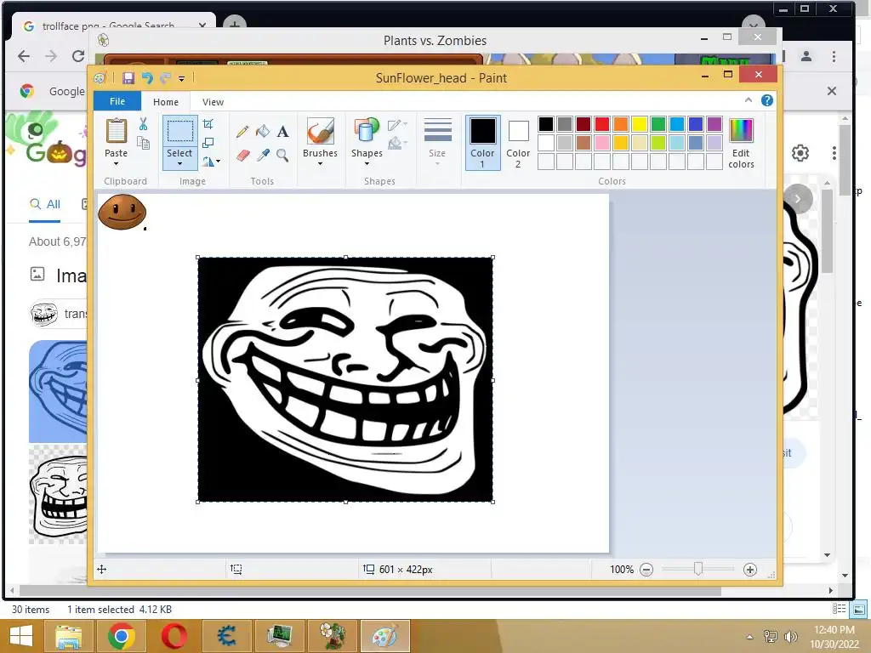Click Zoom out minus button in status bar
The image size is (871, 653).
(646, 570)
